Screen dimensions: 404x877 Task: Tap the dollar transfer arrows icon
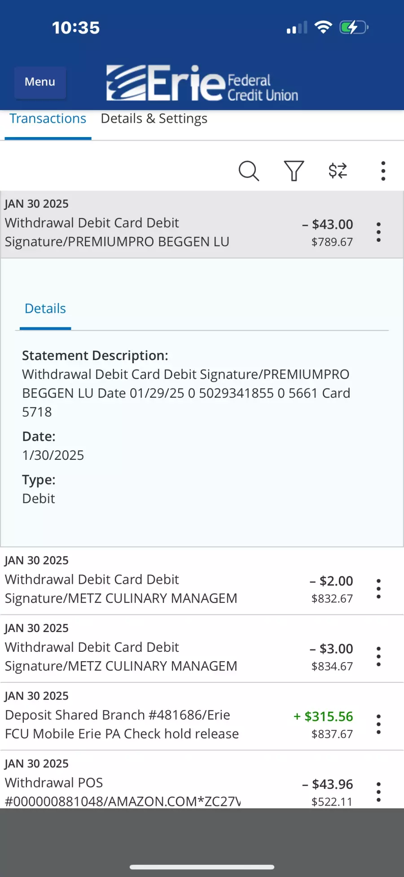point(338,171)
